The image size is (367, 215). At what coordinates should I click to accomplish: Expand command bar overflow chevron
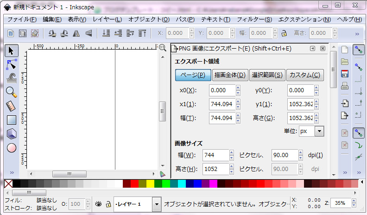(x=345, y=173)
